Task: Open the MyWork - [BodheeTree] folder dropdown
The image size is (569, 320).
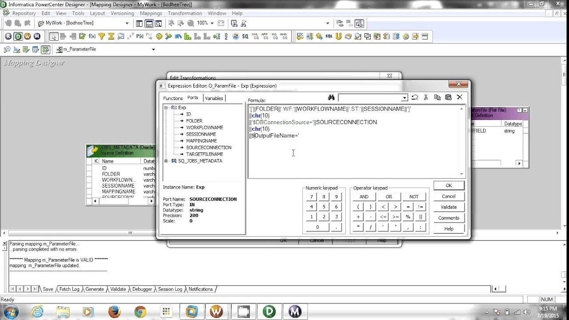Action: pyautogui.click(x=127, y=23)
